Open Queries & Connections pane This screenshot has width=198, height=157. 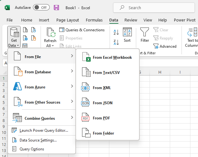coord(82,30)
